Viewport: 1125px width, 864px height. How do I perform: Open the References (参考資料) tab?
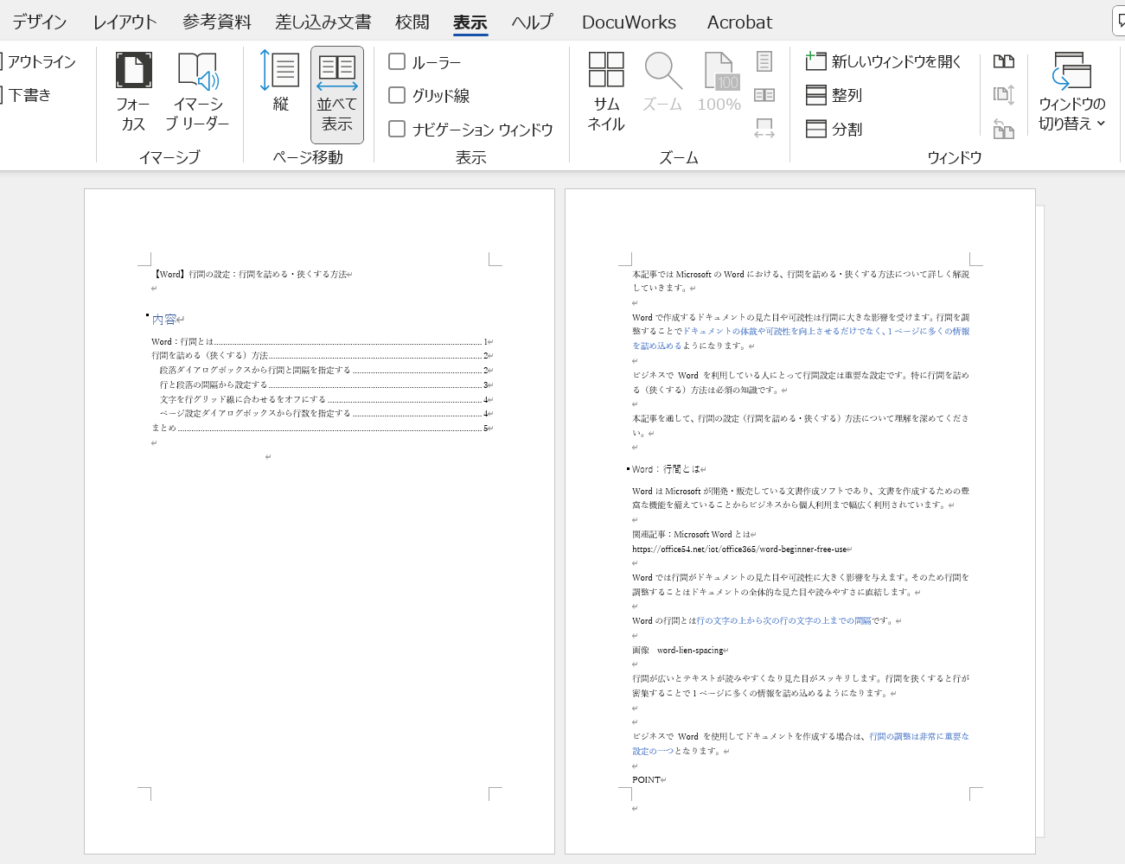[216, 22]
